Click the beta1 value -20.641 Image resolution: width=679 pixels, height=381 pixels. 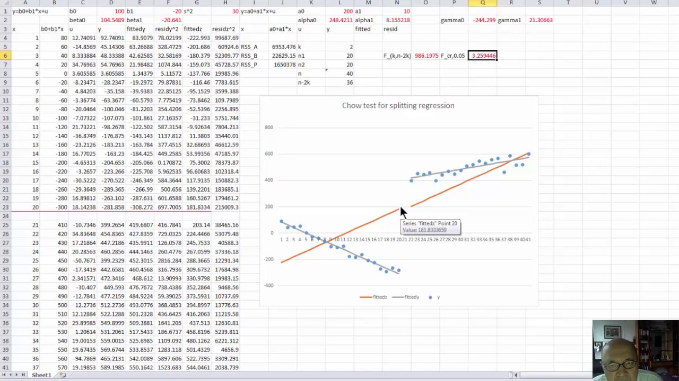(168, 20)
